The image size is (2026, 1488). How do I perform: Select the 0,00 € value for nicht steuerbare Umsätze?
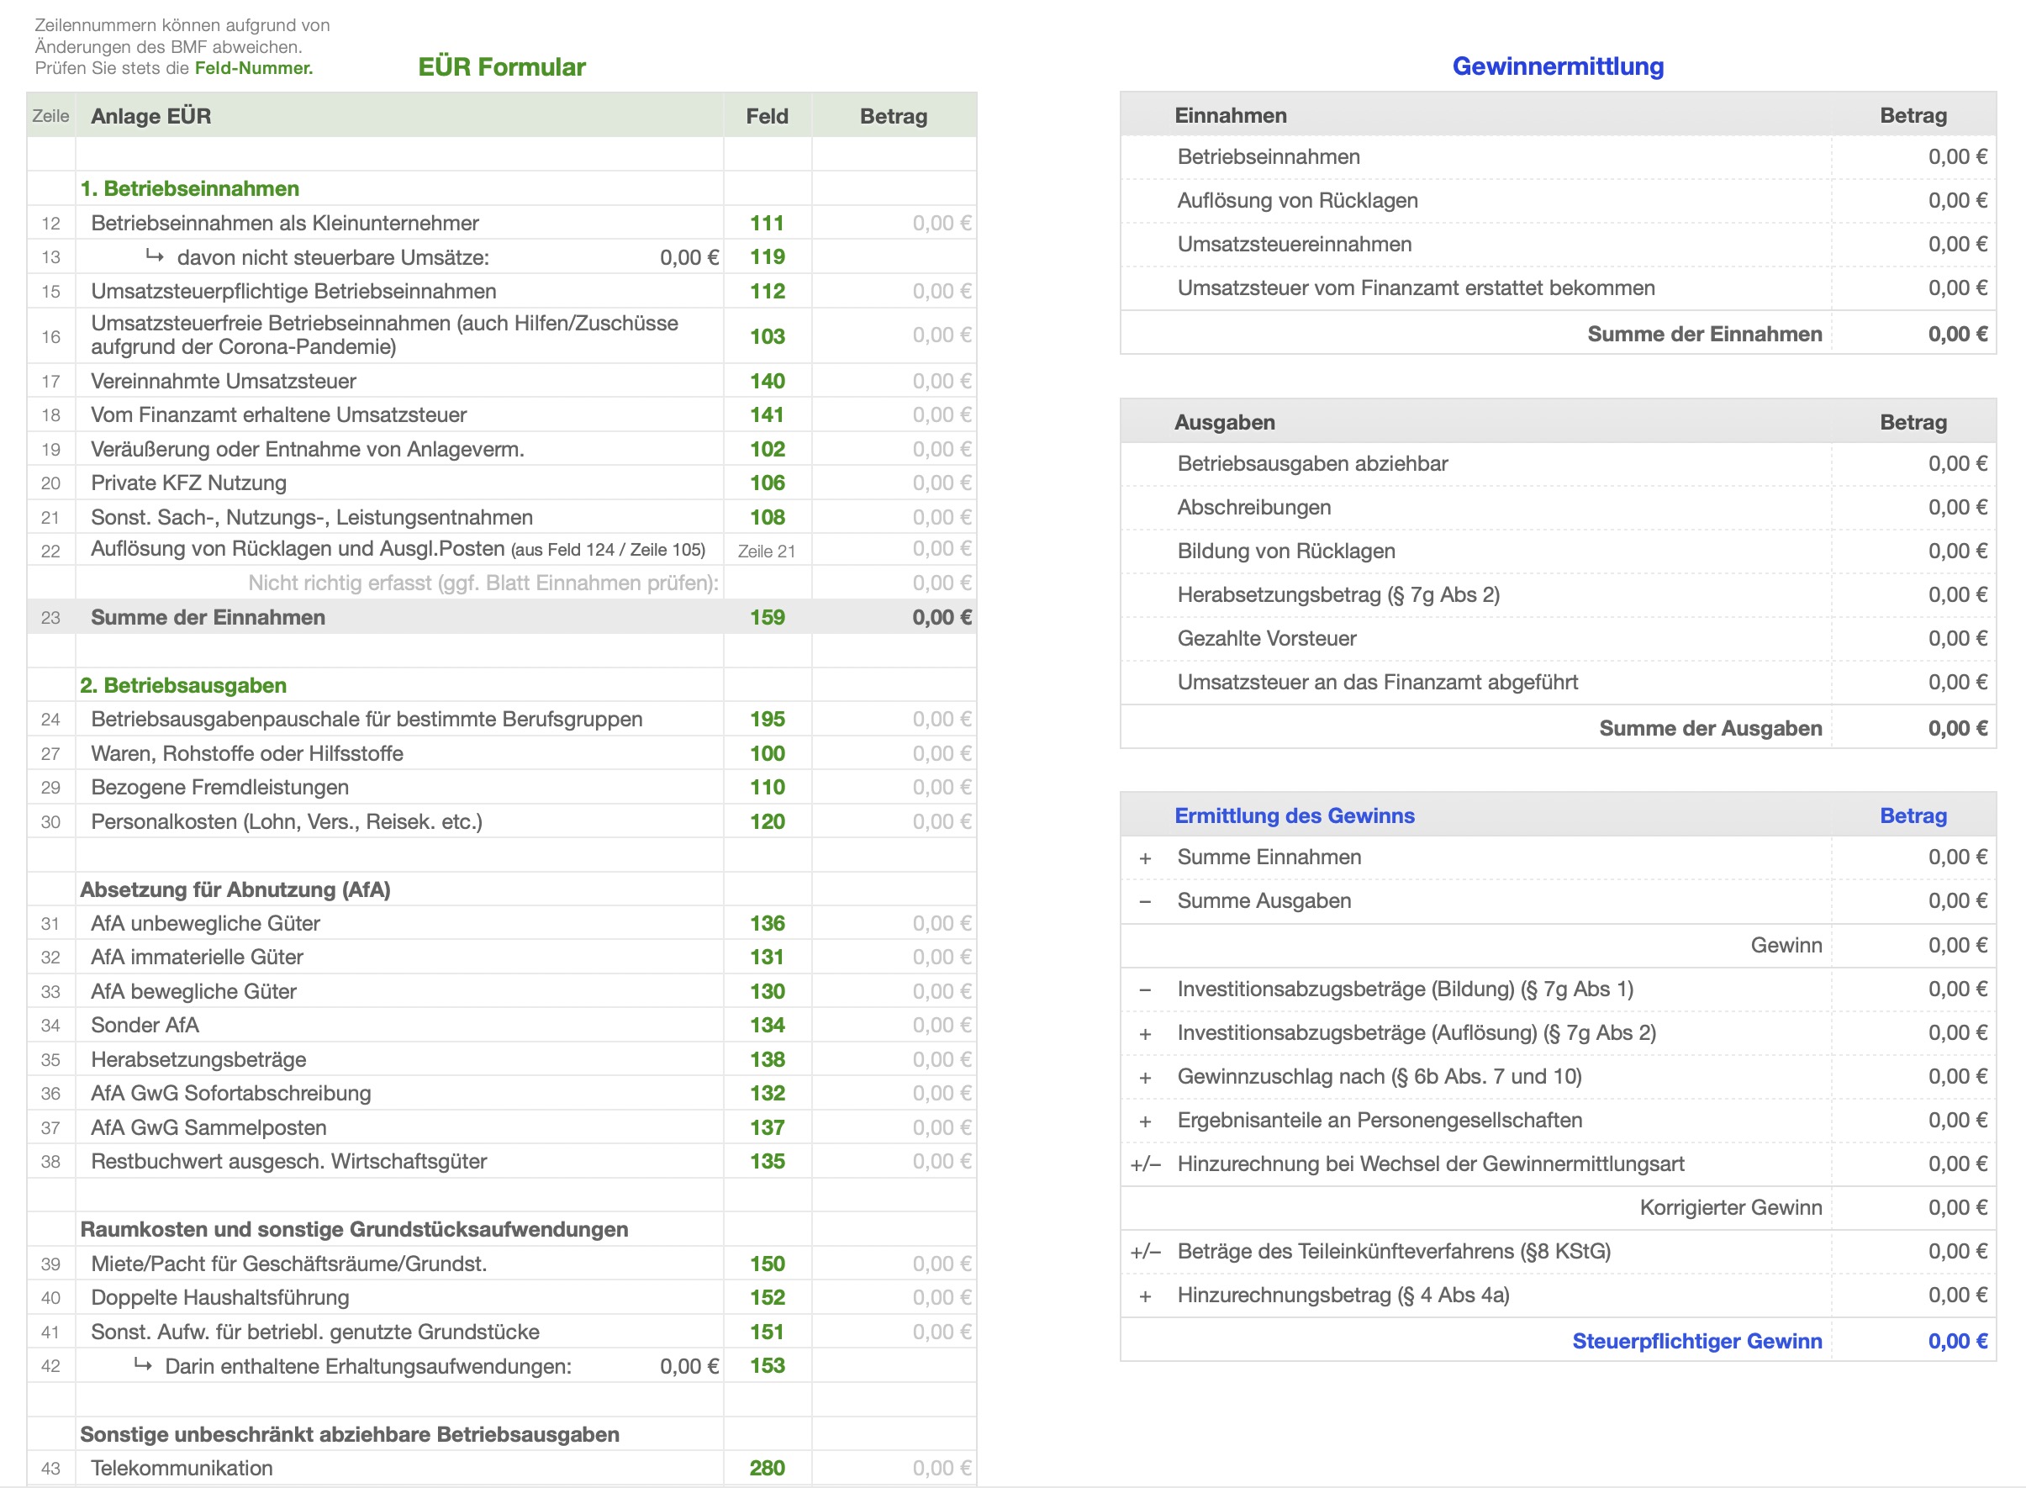[689, 257]
